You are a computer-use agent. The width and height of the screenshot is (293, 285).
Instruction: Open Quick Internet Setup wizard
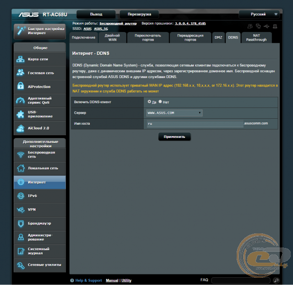40,31
